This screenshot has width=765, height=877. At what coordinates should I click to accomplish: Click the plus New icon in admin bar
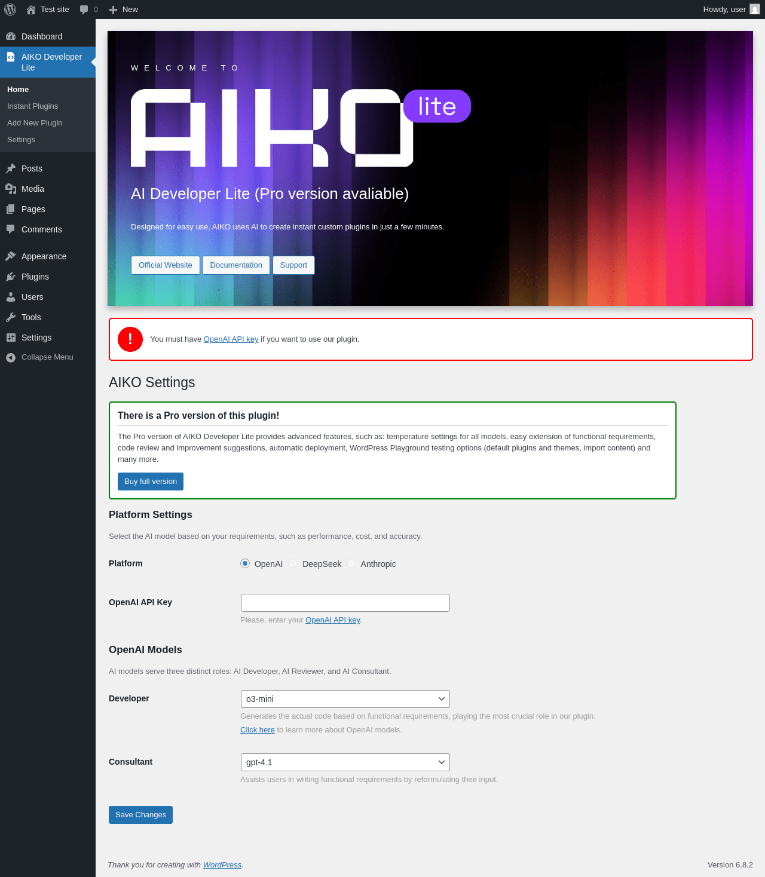coord(113,10)
